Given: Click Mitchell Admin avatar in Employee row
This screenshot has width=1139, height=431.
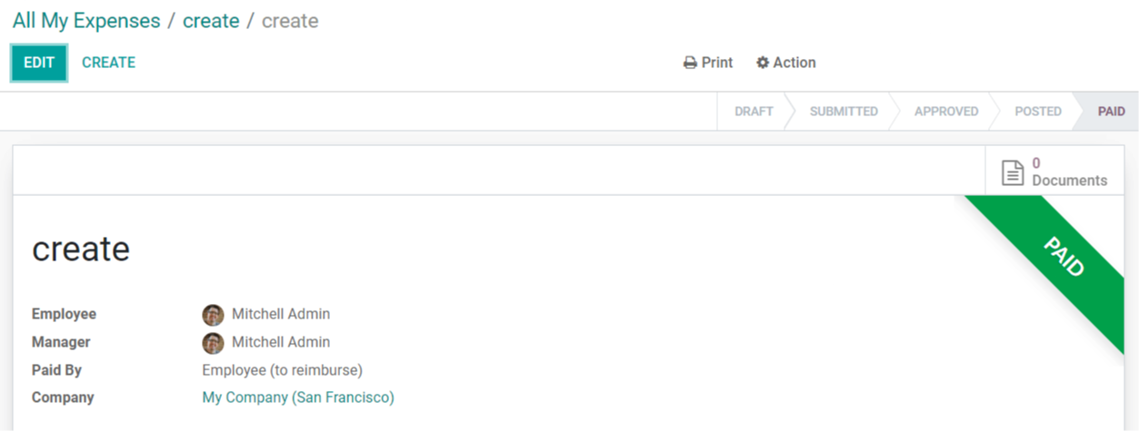Looking at the screenshot, I should click(213, 315).
